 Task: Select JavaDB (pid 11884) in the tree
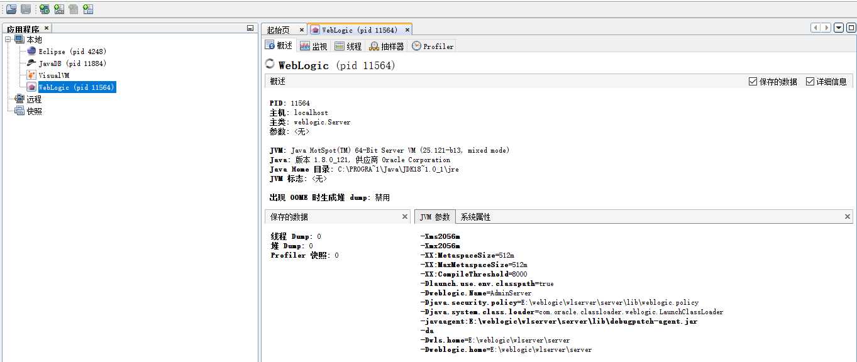coord(72,63)
